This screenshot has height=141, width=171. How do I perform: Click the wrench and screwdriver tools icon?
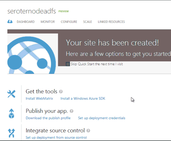click(x=11, y=94)
